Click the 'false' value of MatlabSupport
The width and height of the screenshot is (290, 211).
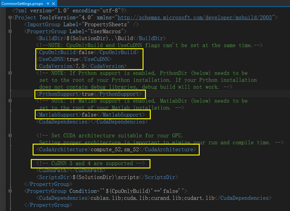[89, 115]
